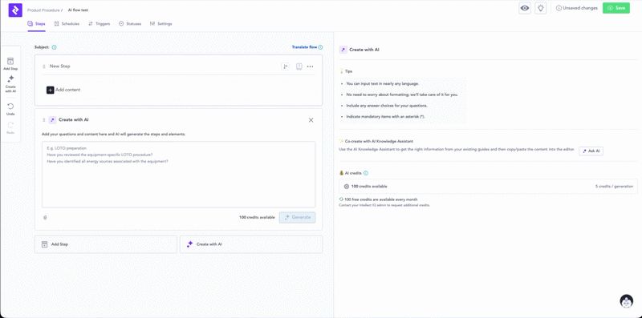642x318 pixels.
Task: Save the flow with green Save button
Action: [616, 8]
